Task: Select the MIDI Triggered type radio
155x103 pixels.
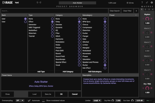Action: [52, 27]
